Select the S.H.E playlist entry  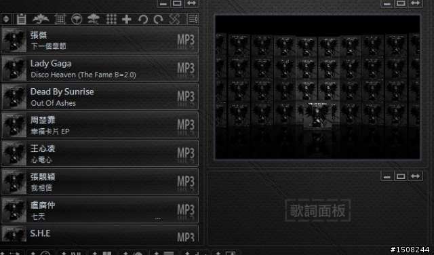(100, 233)
